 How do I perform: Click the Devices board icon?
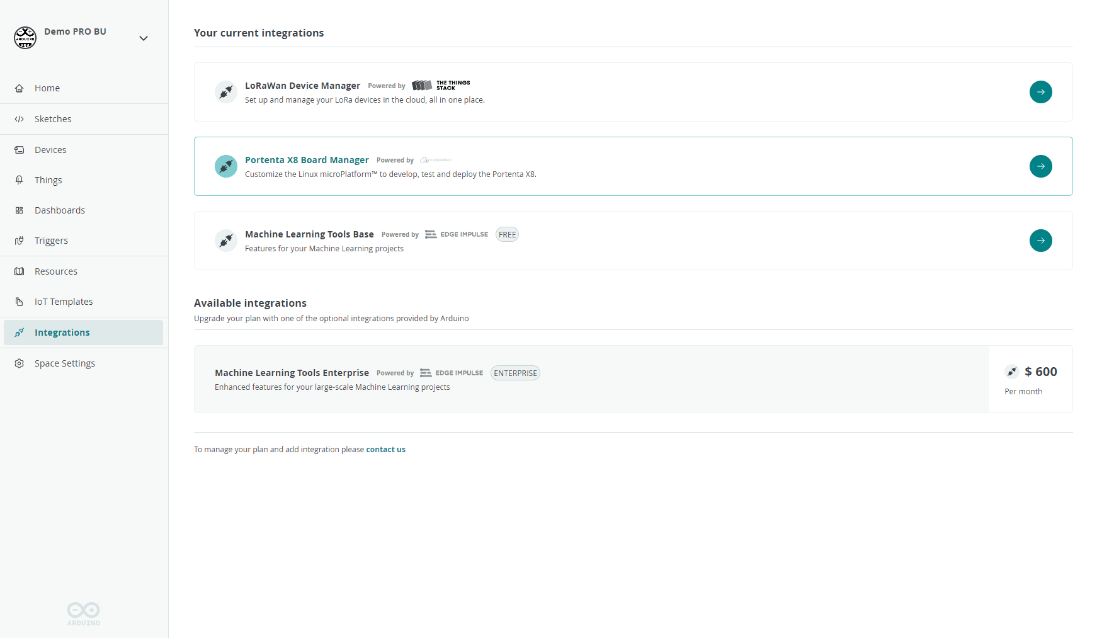click(20, 150)
